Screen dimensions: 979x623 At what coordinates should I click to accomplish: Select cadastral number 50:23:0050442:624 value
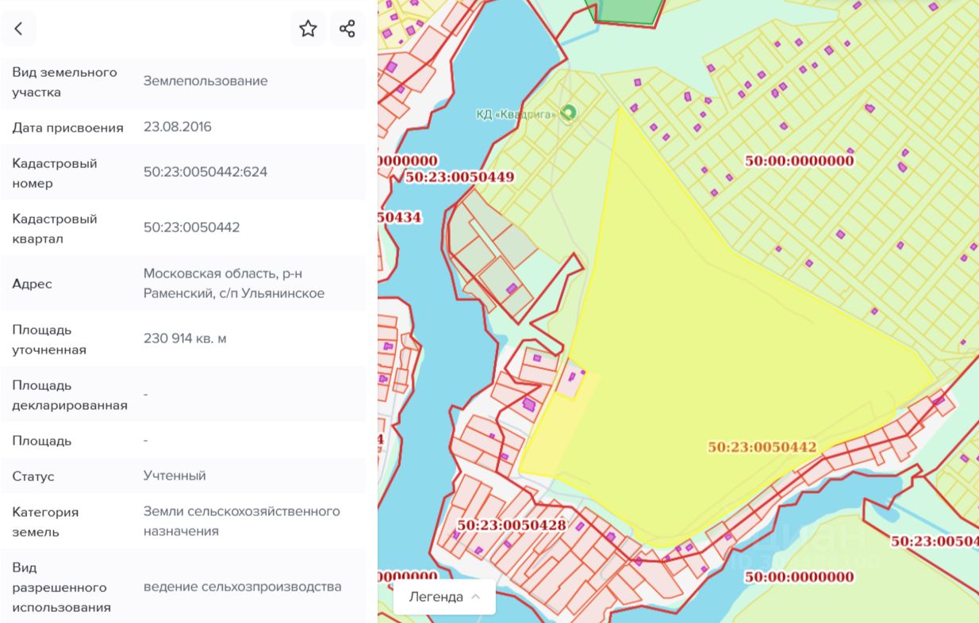tap(205, 172)
